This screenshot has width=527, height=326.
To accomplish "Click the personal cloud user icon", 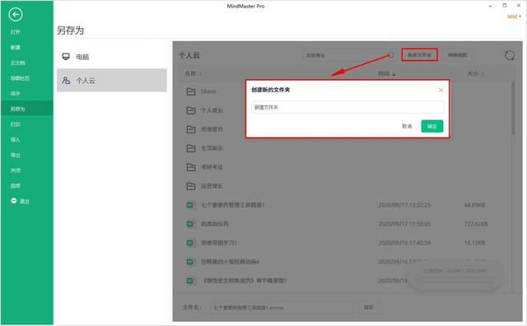I will click(x=66, y=81).
